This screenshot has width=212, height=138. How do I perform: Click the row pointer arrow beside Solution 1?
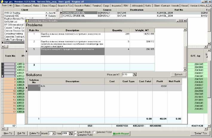[x=27, y=87]
